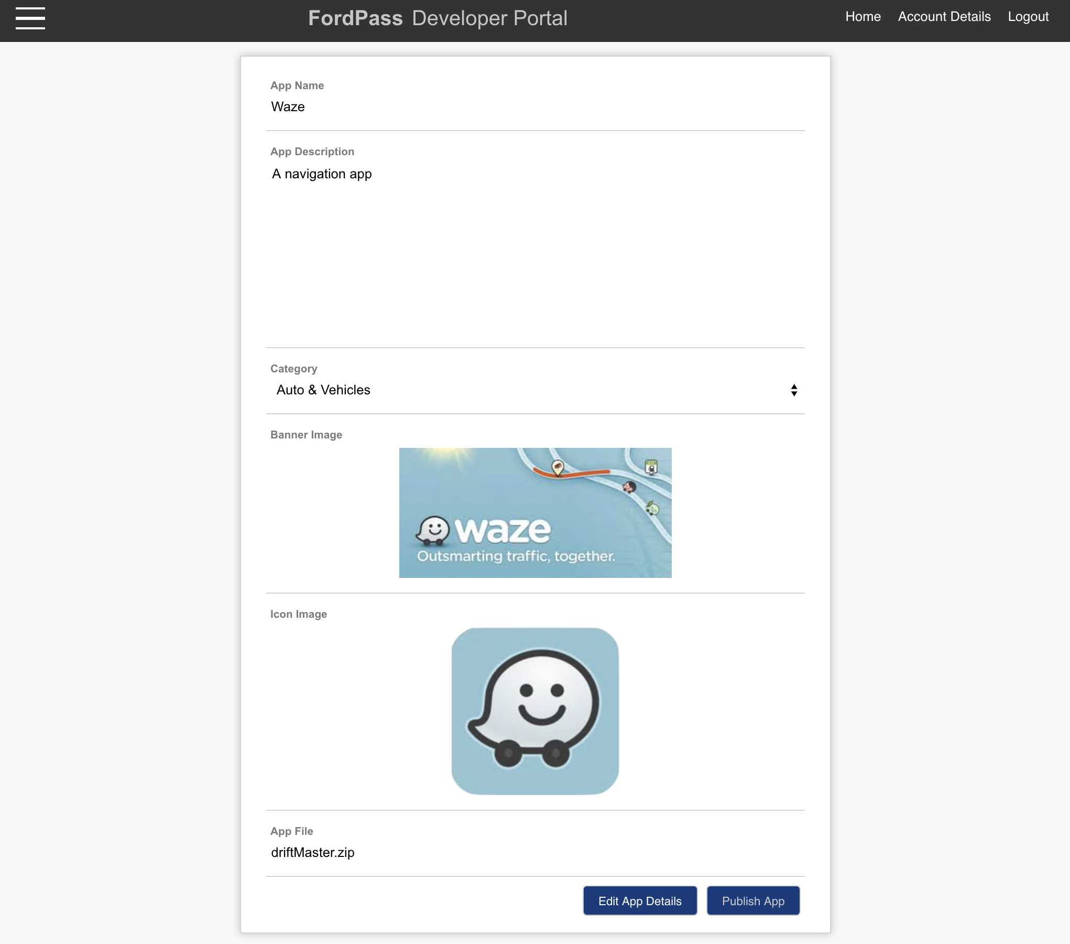1070x944 pixels.
Task: Click the App File label
Action: (x=291, y=831)
